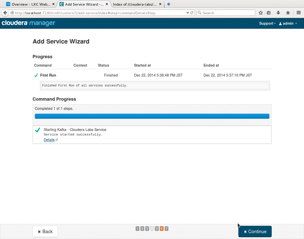Click the First Run checkmark icon
This screenshot has width=304, height=239.
[x=36, y=75]
